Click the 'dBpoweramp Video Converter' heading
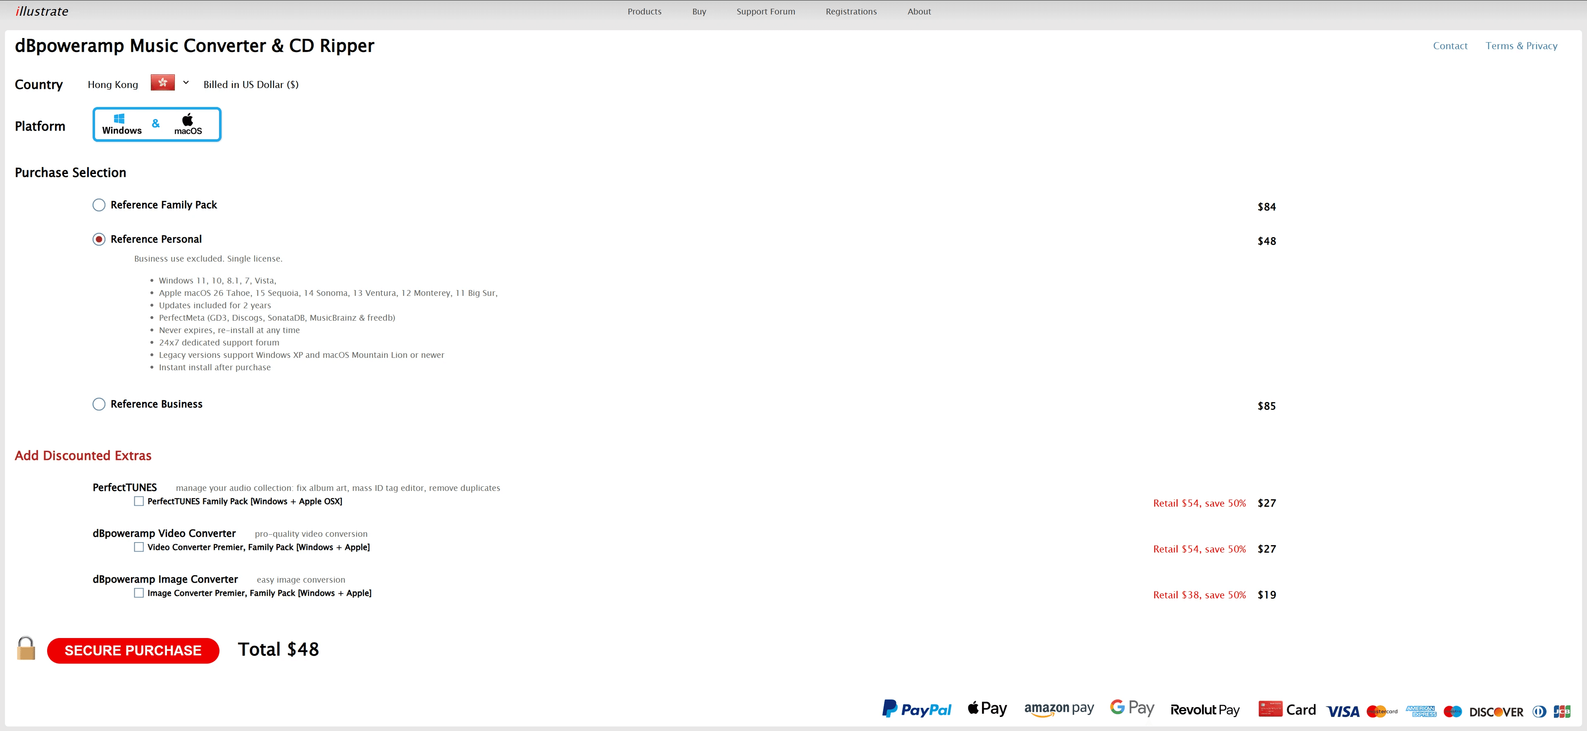This screenshot has height=731, width=1587. click(x=164, y=533)
